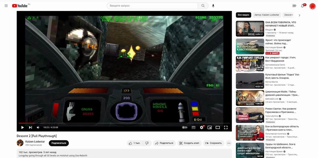Viewport: 318px width, 158px height.
Task: Select the Автор: Kaizen Lodestar chip
Action: coord(267,15)
